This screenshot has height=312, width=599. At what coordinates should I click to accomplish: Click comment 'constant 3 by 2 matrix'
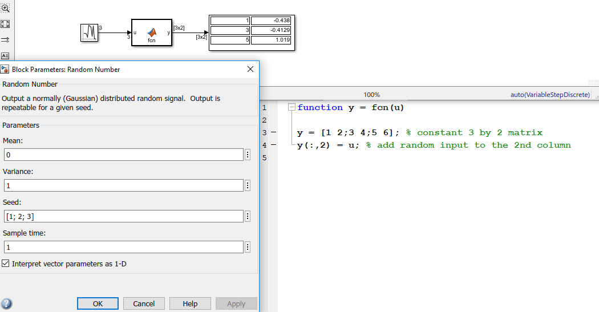coord(479,132)
